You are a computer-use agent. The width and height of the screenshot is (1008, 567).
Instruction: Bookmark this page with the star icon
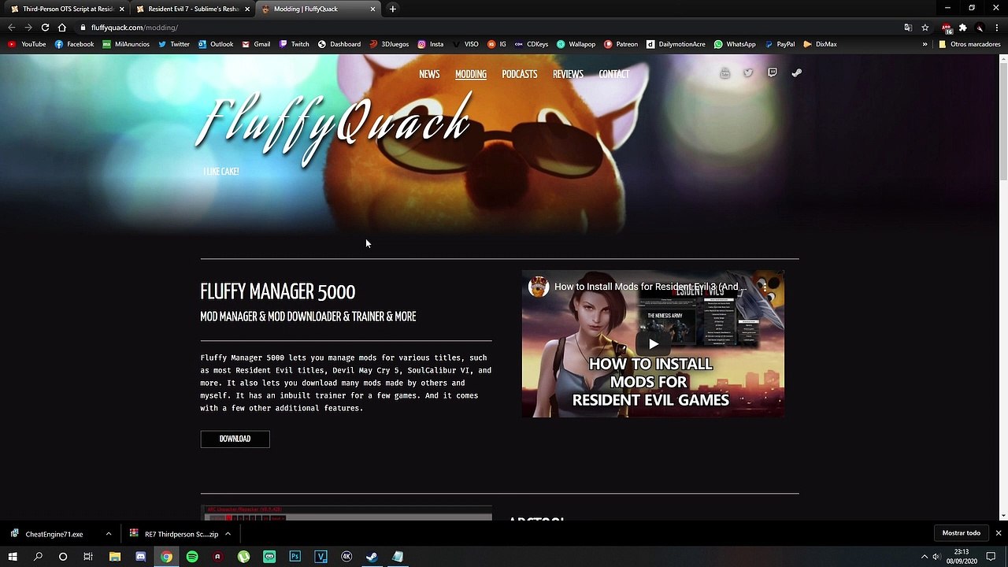click(x=925, y=28)
